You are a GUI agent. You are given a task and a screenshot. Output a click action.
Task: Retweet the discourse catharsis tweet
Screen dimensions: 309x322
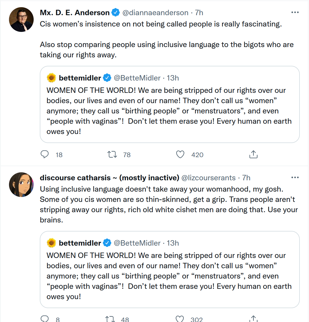point(110,319)
